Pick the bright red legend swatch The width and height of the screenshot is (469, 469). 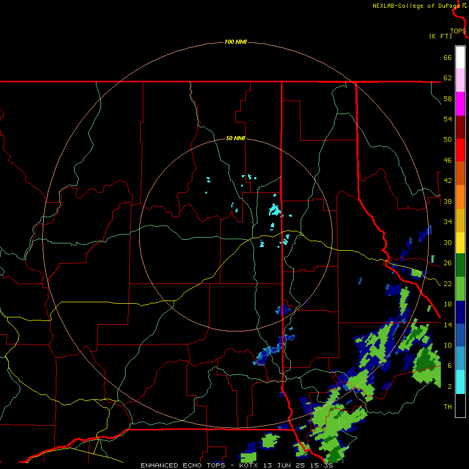pyautogui.click(x=460, y=150)
